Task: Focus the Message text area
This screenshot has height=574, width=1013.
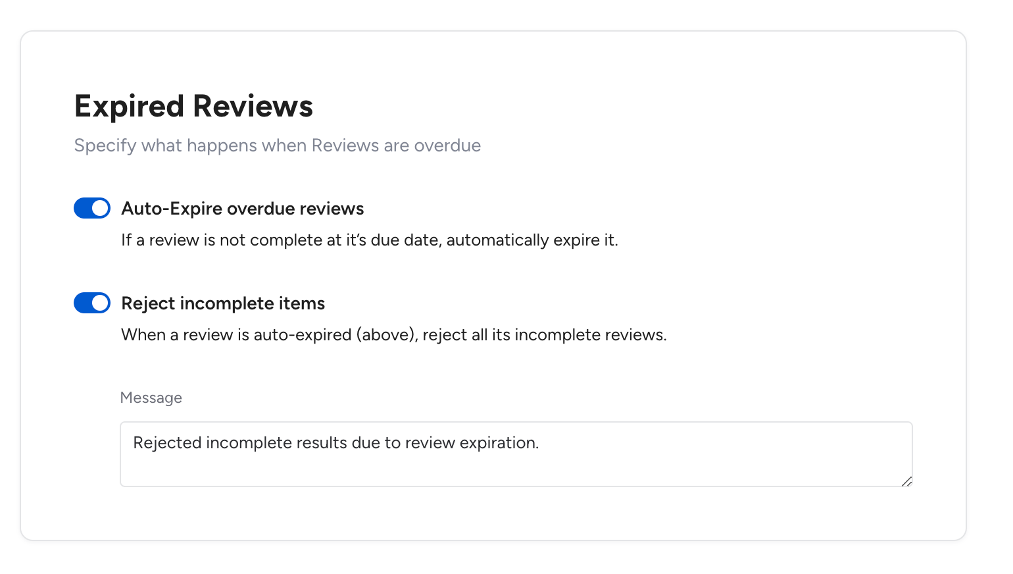Action: 516,454
